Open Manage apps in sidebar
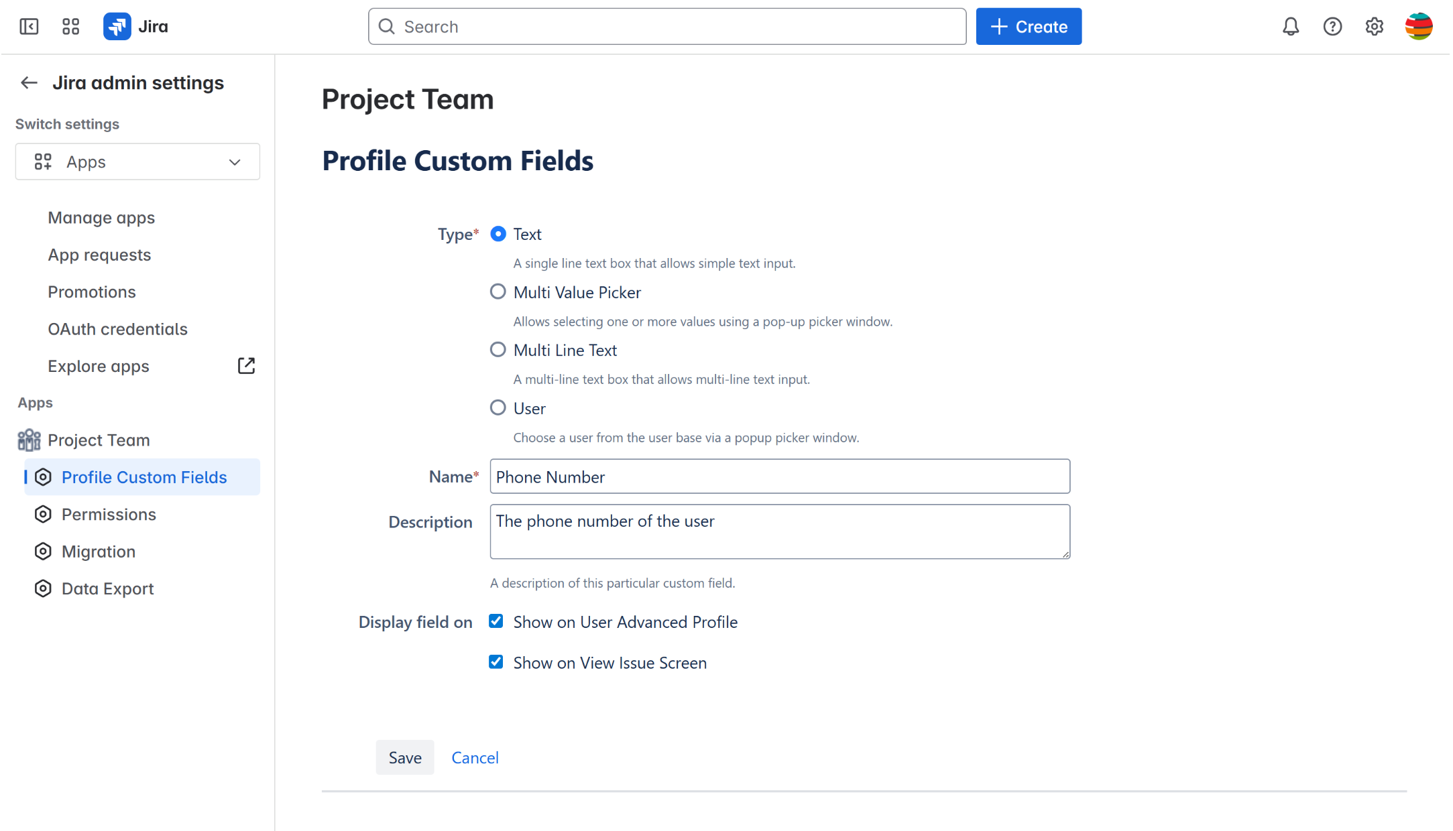Image resolution: width=1453 pixels, height=831 pixels. 101,218
